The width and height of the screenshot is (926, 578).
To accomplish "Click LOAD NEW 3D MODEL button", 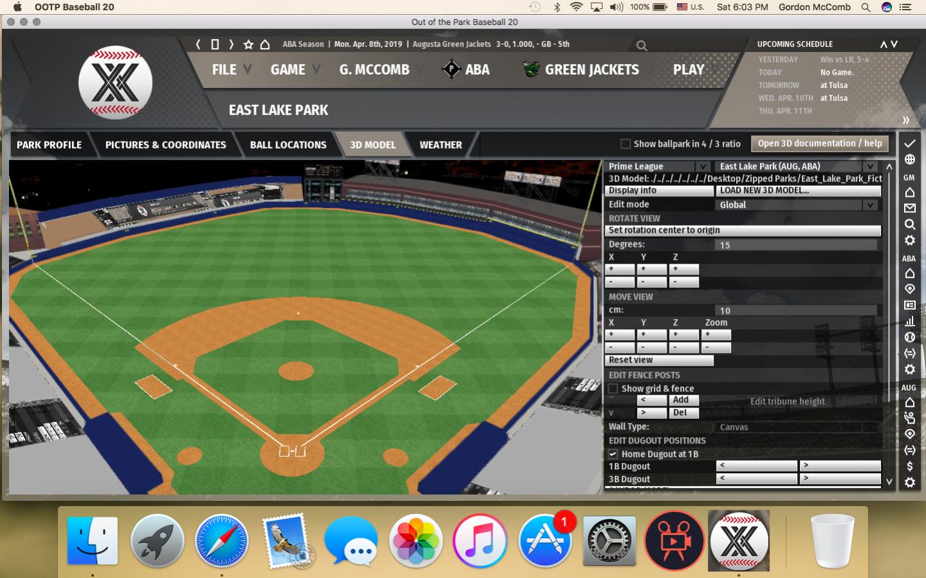I will click(x=798, y=191).
